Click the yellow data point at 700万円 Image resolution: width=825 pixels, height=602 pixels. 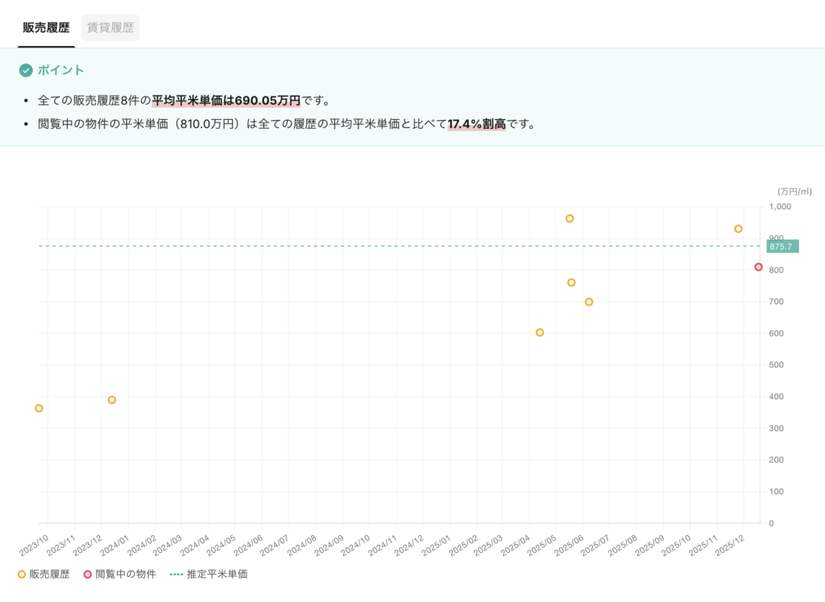tap(589, 302)
